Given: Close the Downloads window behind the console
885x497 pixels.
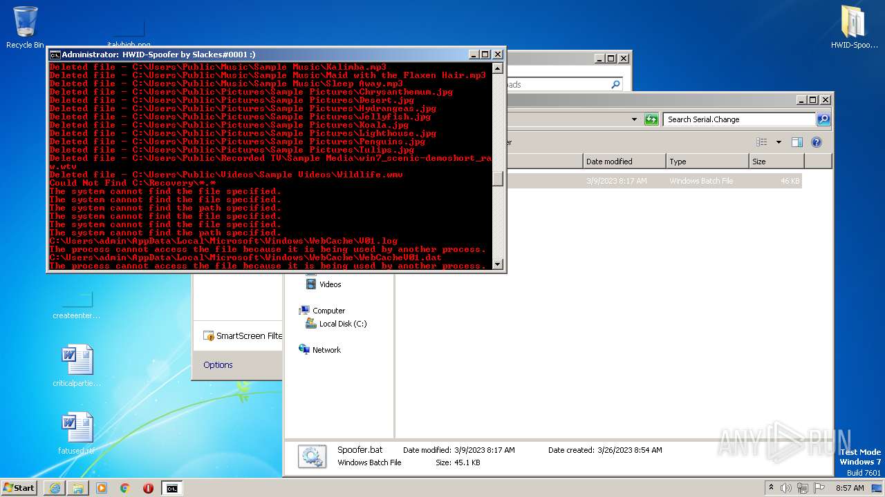Looking at the screenshot, I should point(623,59).
